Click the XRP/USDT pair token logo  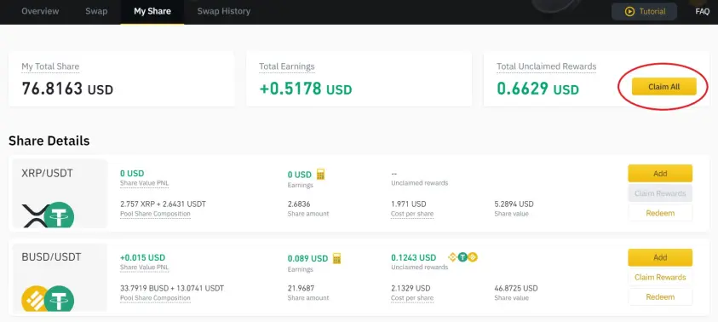(49, 215)
